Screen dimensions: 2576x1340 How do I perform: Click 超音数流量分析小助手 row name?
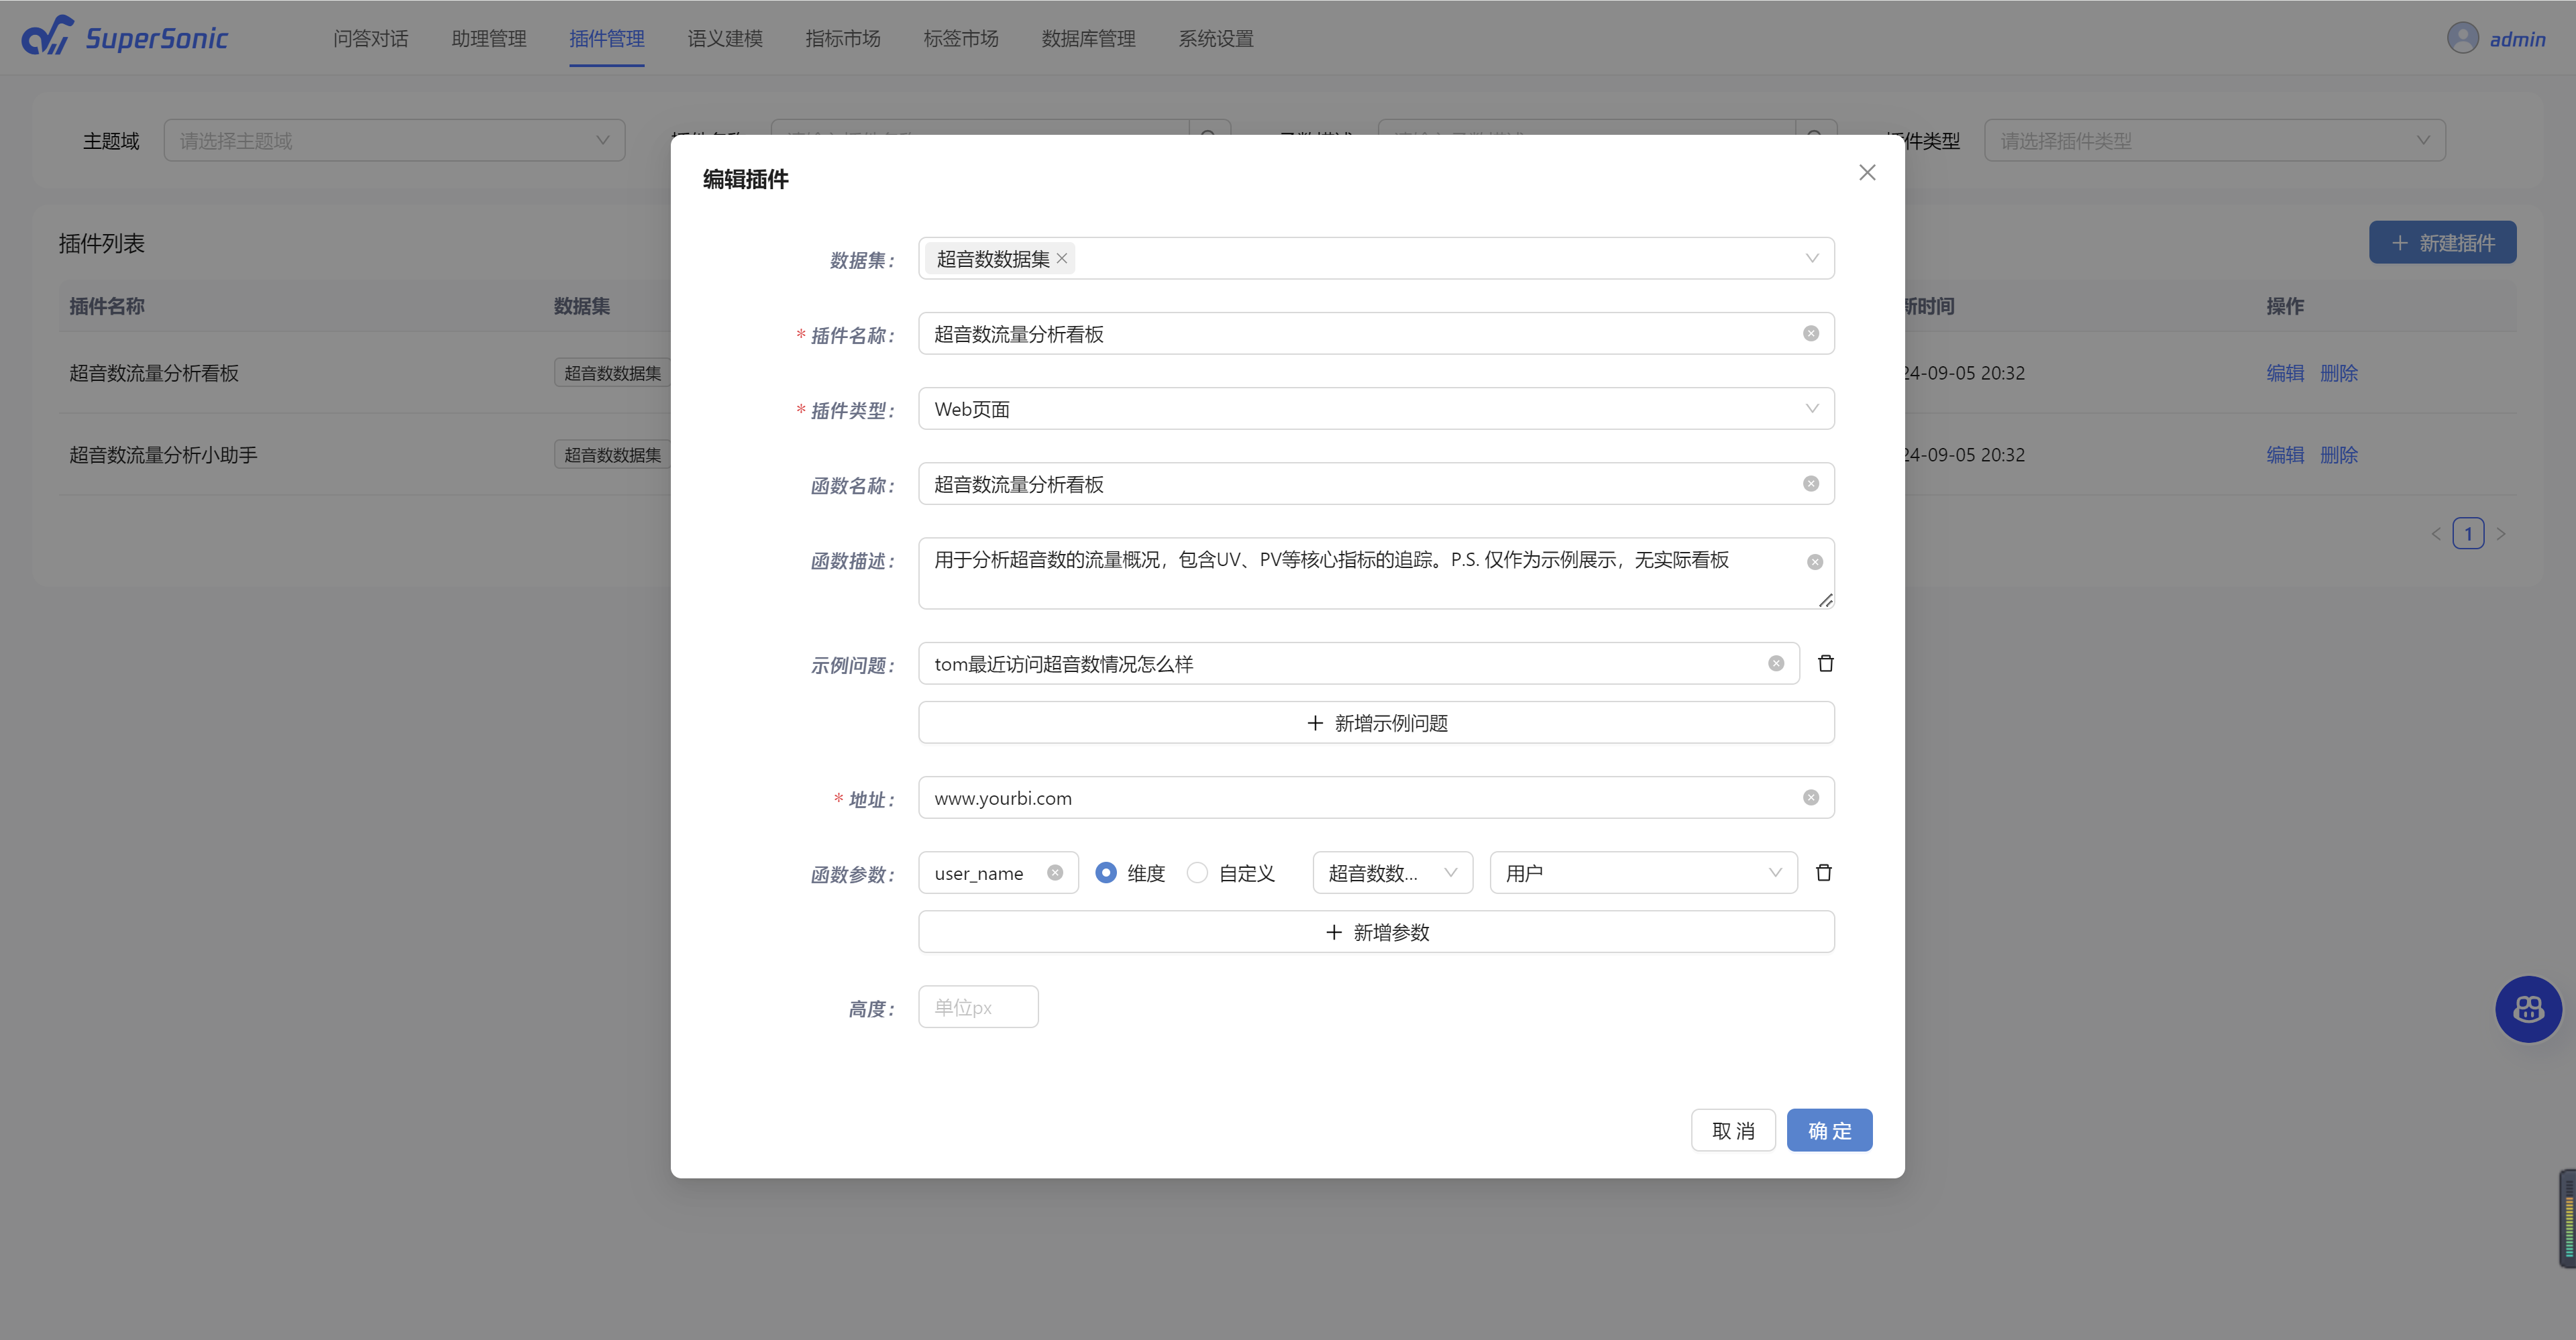163,455
